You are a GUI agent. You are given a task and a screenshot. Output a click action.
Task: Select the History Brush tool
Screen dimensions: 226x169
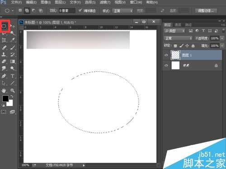pos(13,54)
